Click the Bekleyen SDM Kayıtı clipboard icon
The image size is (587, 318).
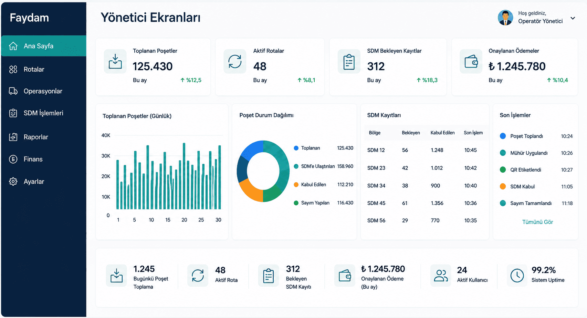pyautogui.click(x=268, y=275)
